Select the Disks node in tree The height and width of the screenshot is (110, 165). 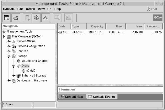[25, 66]
